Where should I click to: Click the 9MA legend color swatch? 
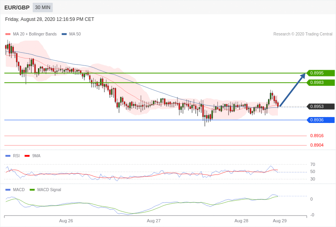coord(27,156)
